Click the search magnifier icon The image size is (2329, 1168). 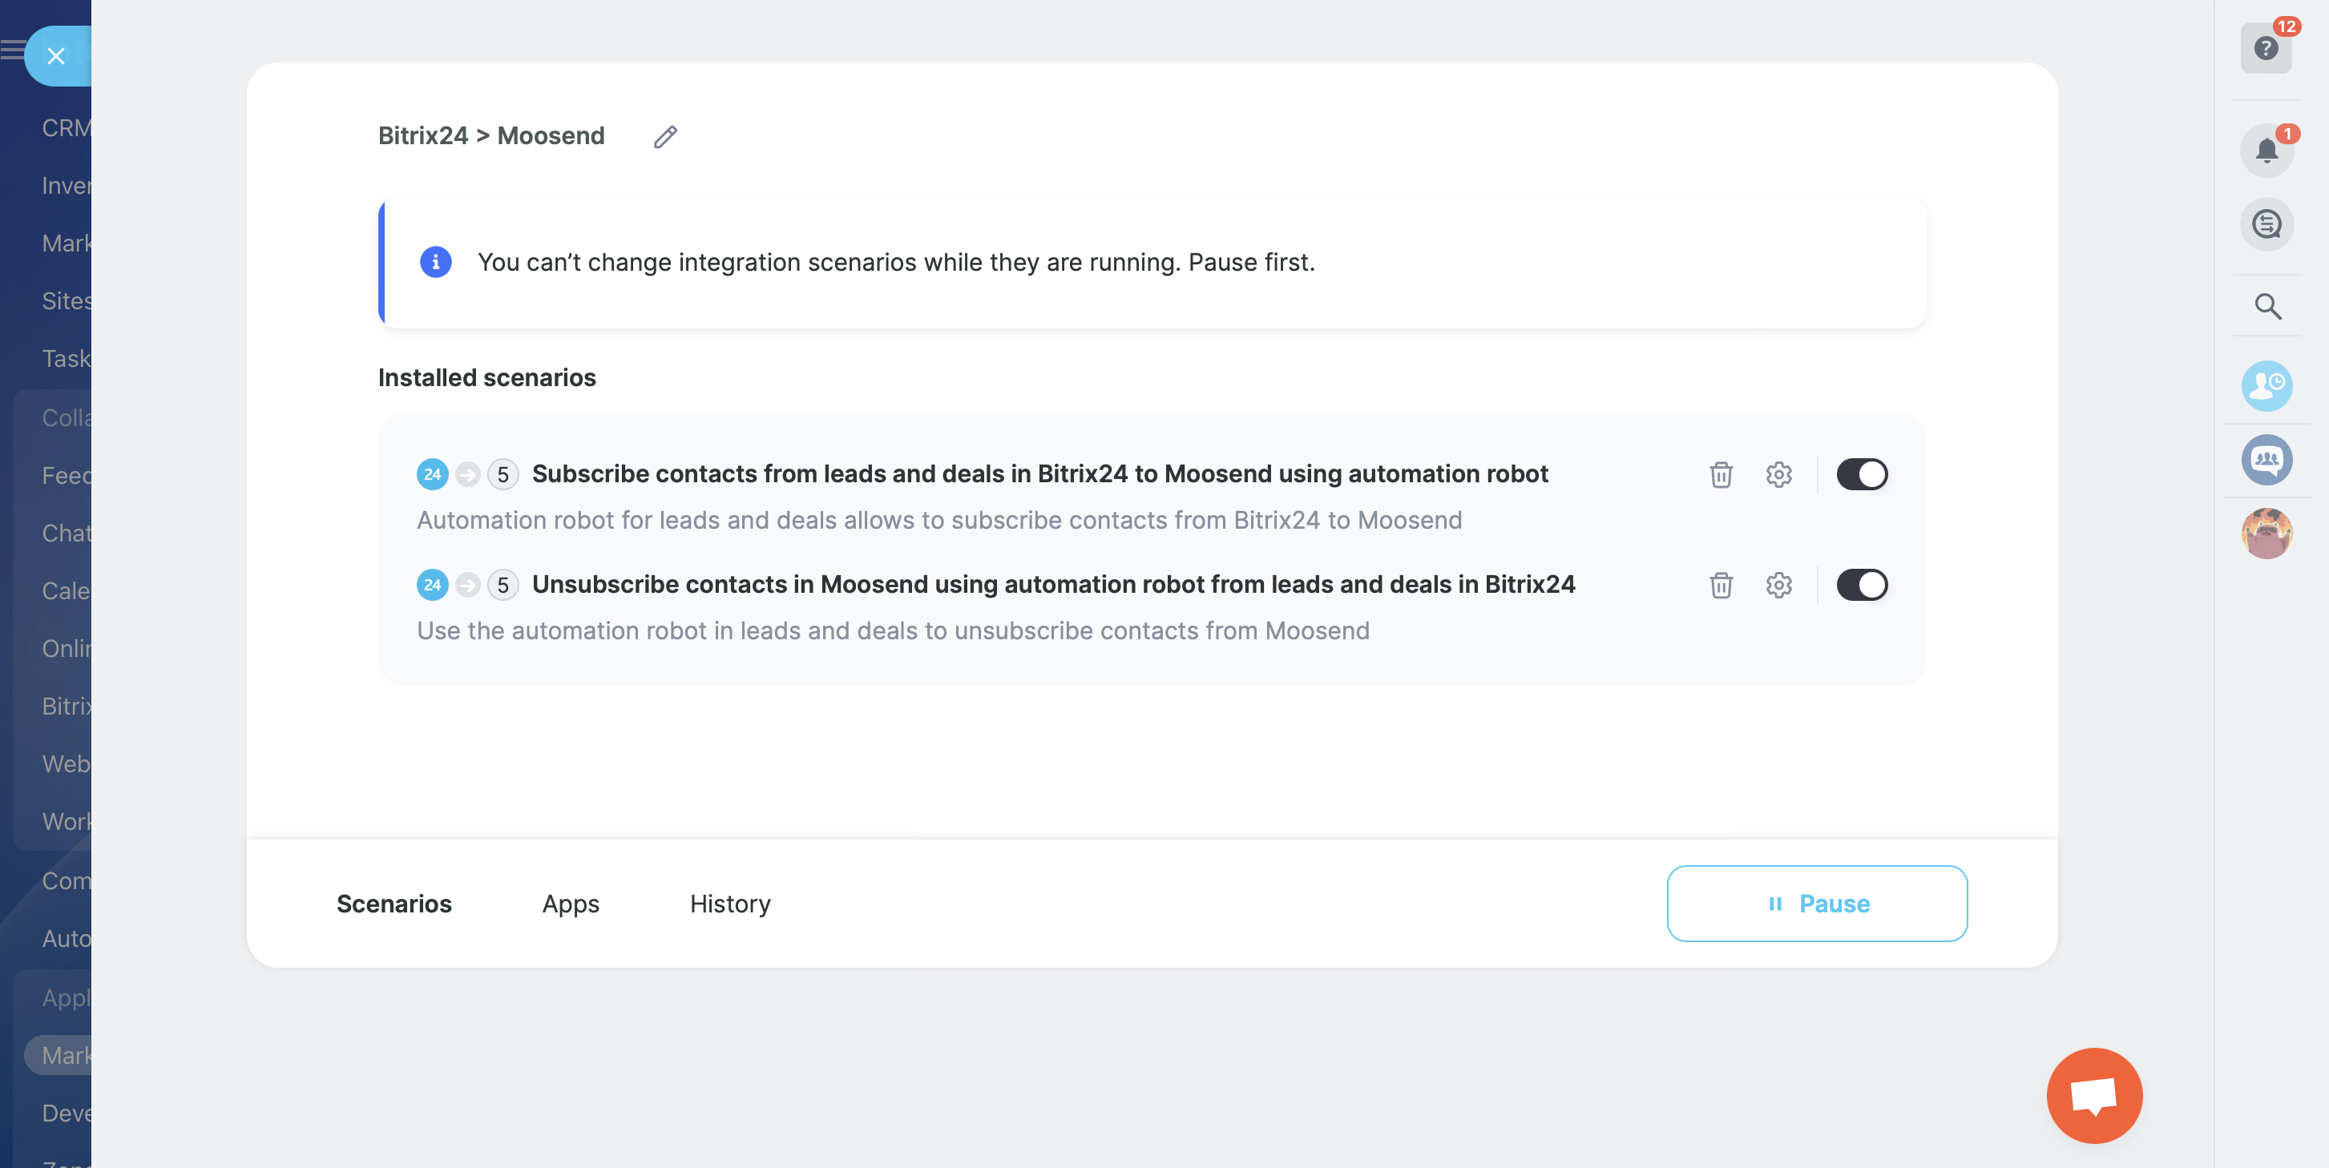coord(2266,307)
